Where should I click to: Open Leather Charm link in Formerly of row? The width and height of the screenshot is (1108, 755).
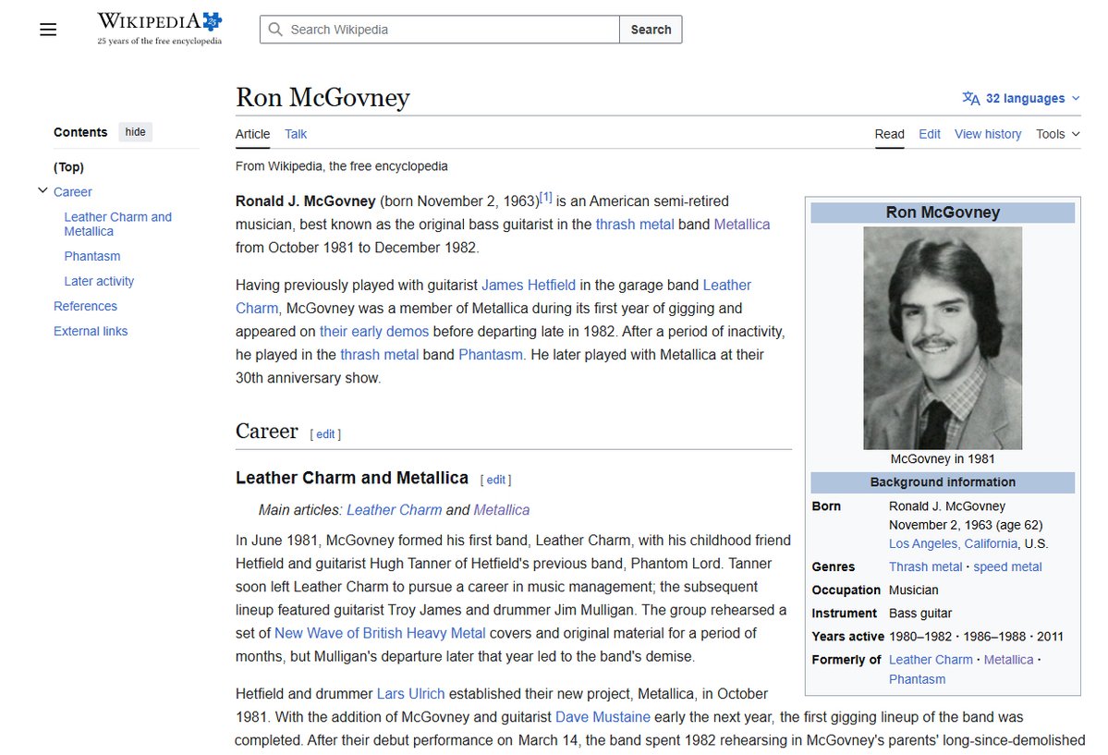pos(931,660)
